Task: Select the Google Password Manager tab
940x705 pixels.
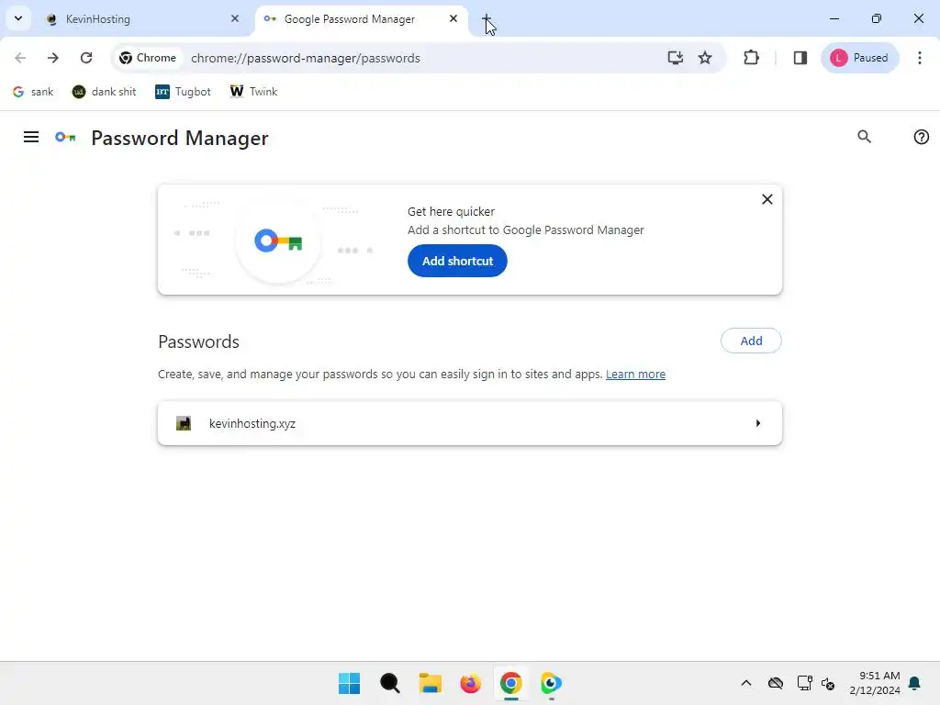Action: (362, 19)
